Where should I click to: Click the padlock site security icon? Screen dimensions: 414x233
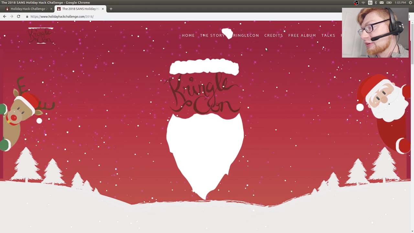point(27,17)
